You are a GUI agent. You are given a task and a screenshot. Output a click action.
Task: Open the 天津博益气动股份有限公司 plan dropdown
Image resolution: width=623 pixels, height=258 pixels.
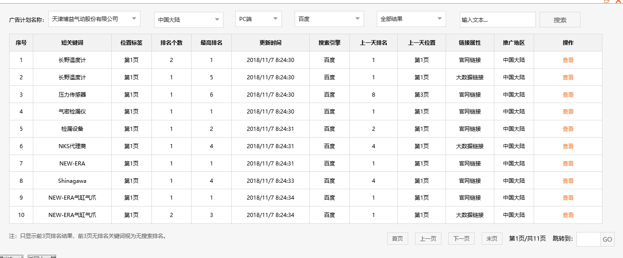coord(94,19)
